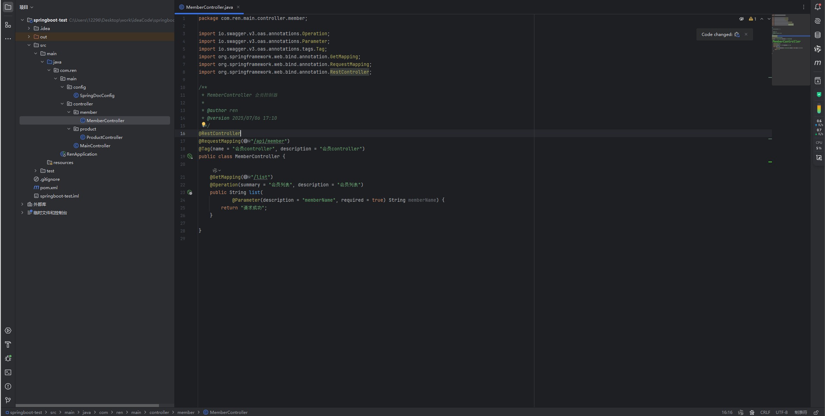The image size is (825, 416).
Task: Open the Structure tool window icon
Action: 8,25
